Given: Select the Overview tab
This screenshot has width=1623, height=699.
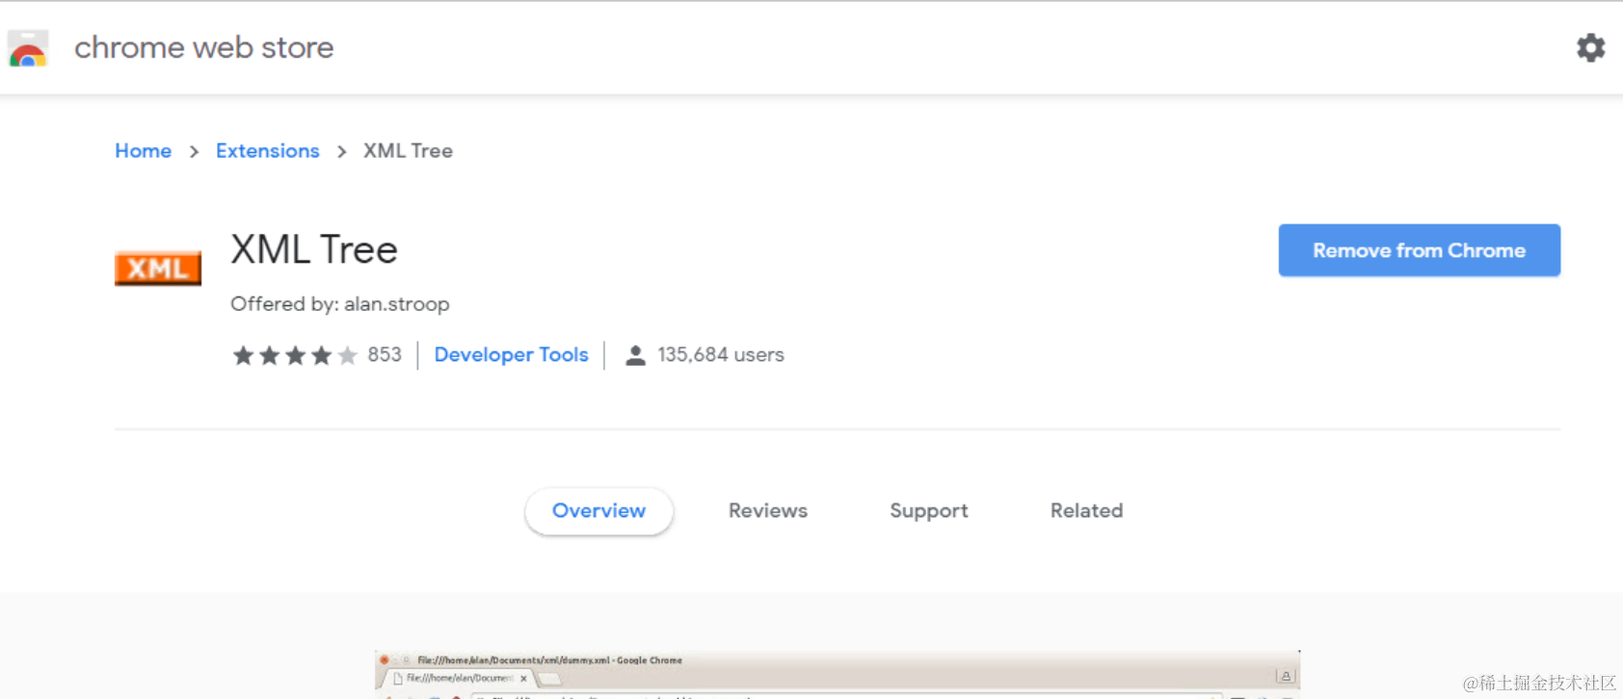Looking at the screenshot, I should click(599, 511).
